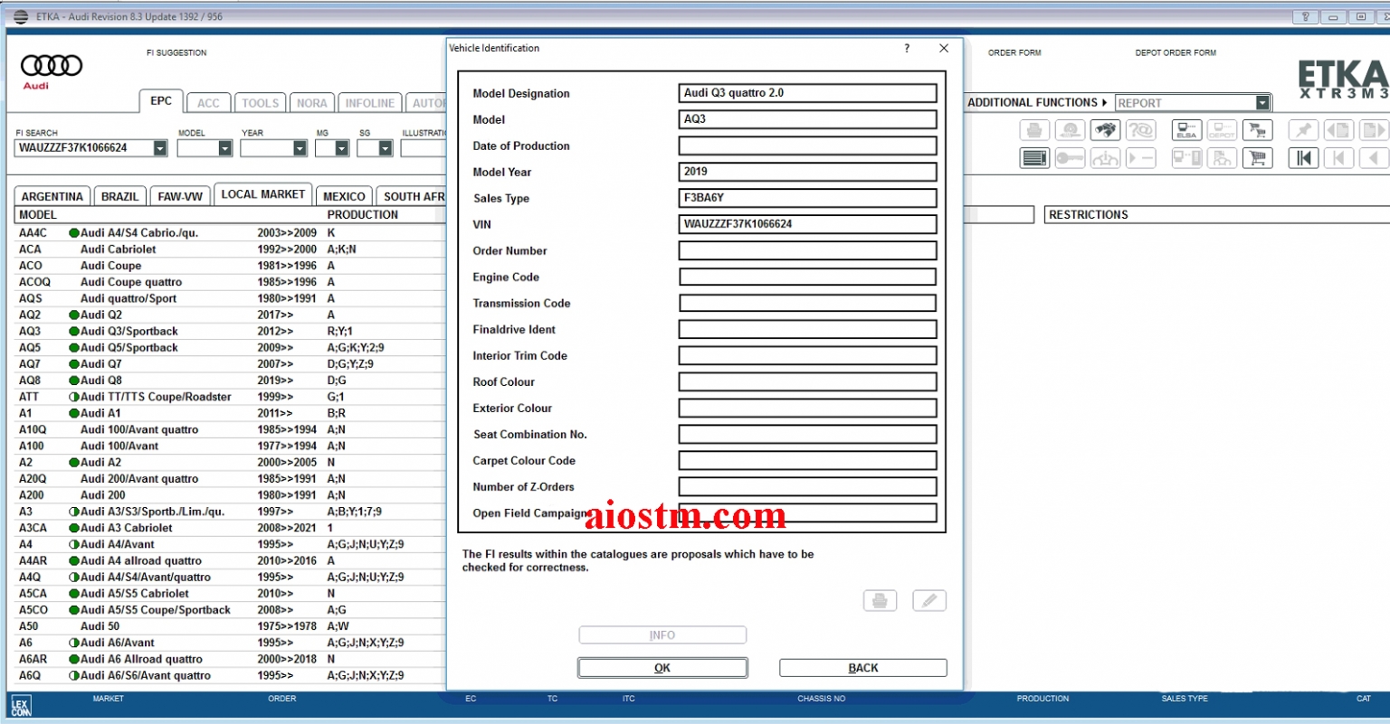Click the print icon in the toolbar
This screenshot has width=1390, height=724.
click(x=1034, y=129)
